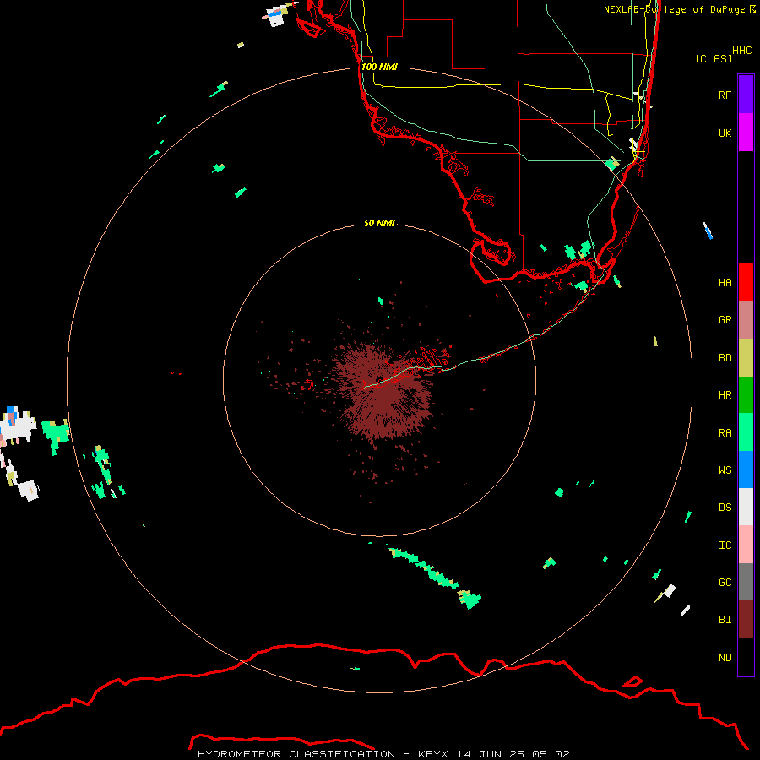760x760 pixels.
Task: Click the "UK" legend label
Action: tap(725, 133)
